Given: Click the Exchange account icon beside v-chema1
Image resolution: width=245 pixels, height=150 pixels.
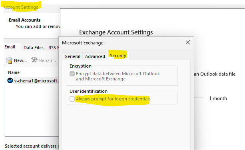Looking at the screenshot, I should pos(10,80).
